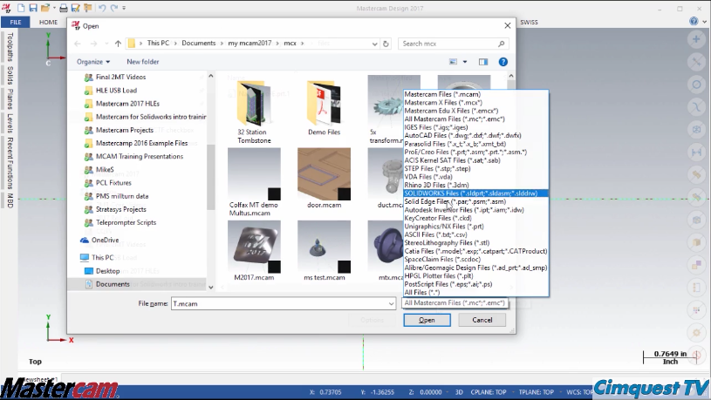Choose Autodesk Inventor Files type

tap(475, 210)
